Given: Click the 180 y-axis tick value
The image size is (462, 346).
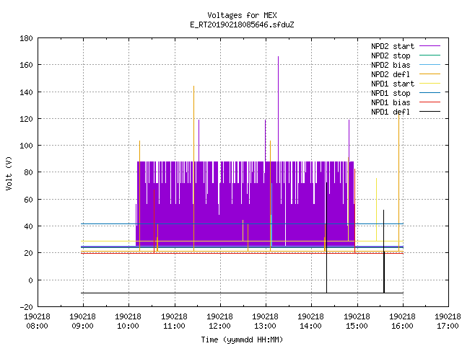Looking at the screenshot, I should coord(26,38).
